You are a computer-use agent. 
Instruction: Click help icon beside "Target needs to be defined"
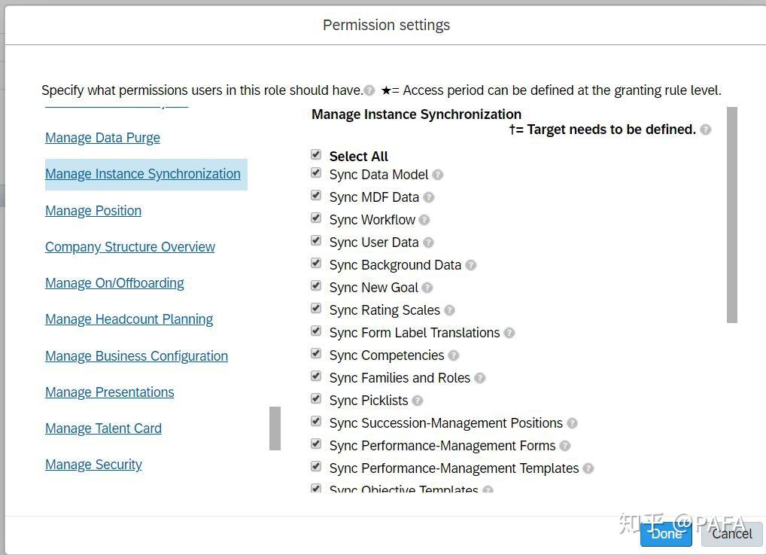706,129
